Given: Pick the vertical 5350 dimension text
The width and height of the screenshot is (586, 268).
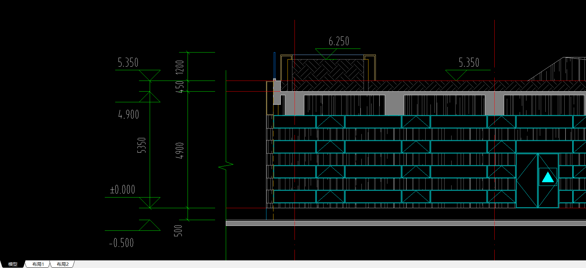Looking at the screenshot, I should pyautogui.click(x=141, y=145).
